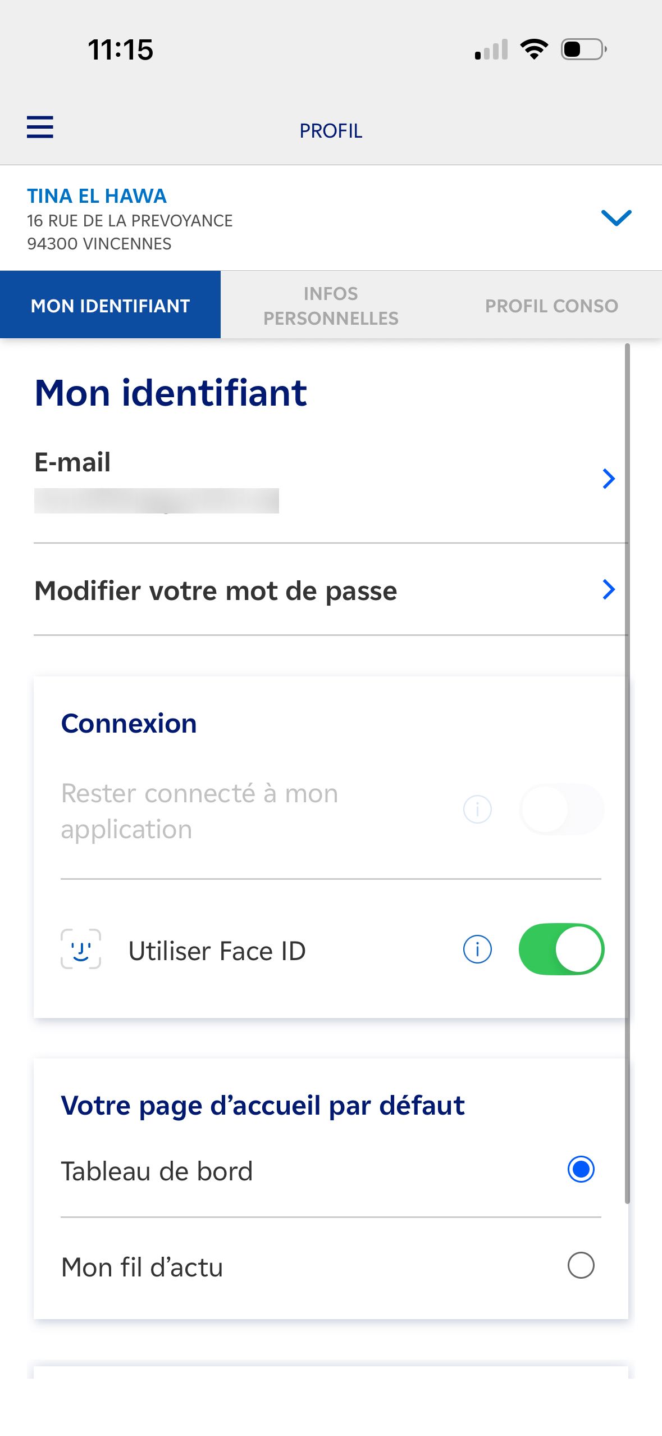Select Mon fil d'actu radio button

[x=581, y=1265]
